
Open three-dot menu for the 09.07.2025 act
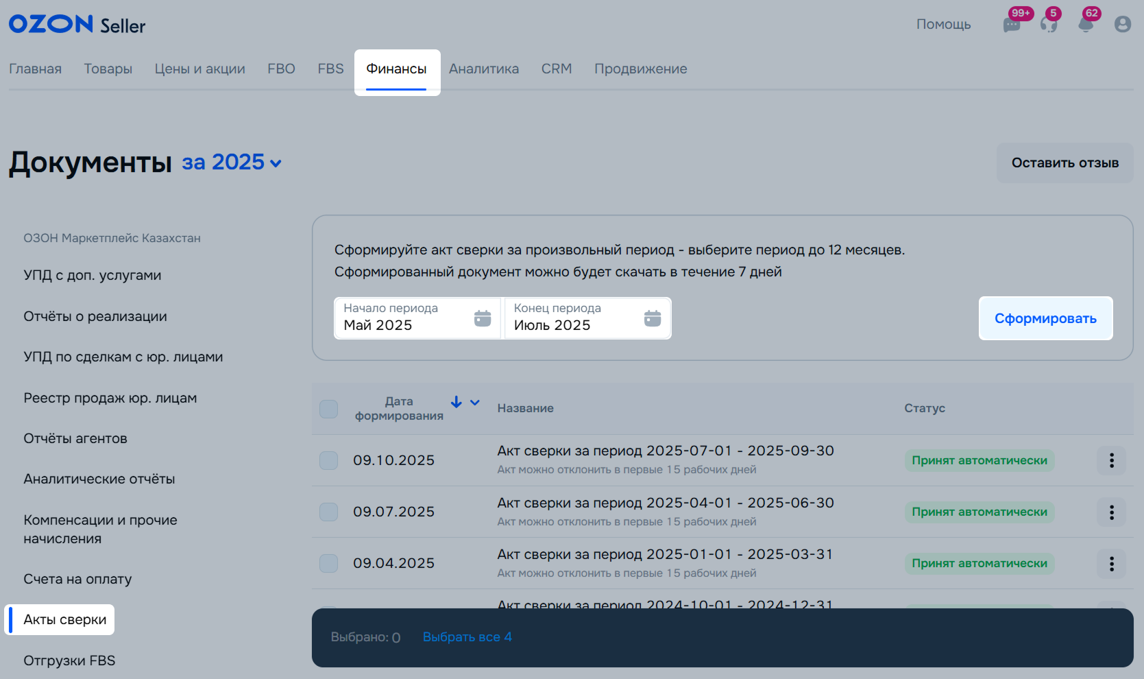(1111, 512)
